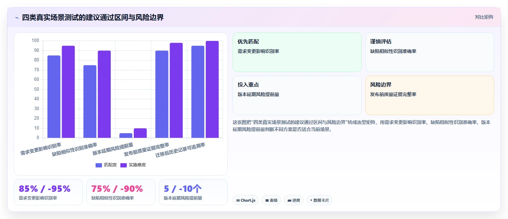Click the 50 y-axis tick value
Viewport: 508px width, 219px height.
pyautogui.click(x=36, y=89)
